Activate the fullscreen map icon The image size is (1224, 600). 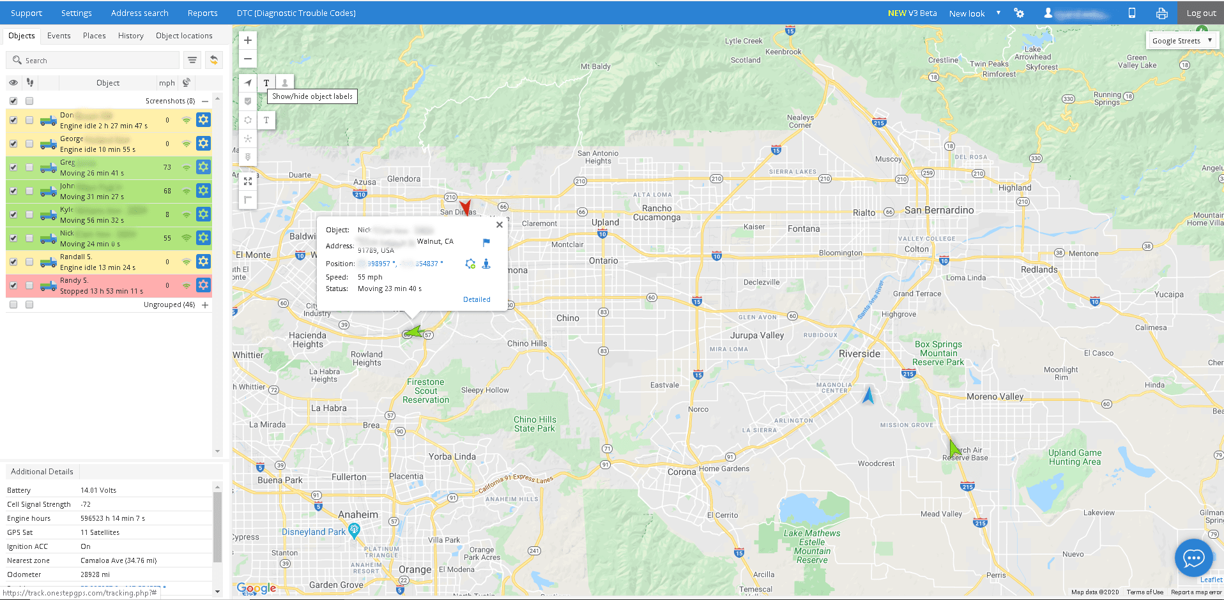248,182
